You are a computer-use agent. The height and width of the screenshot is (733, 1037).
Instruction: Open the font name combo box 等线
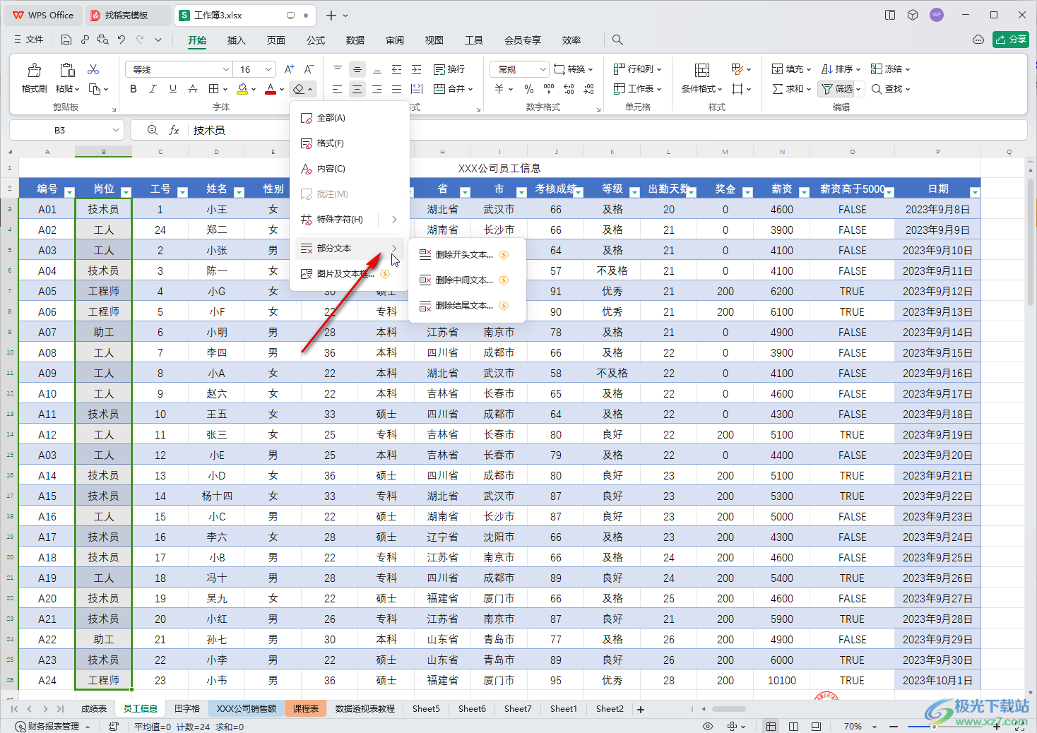[179, 69]
